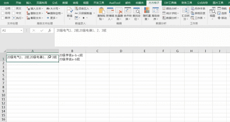Click the 汇总拆分 icon
The width and height of the screenshot is (230, 122).
(185, 11)
